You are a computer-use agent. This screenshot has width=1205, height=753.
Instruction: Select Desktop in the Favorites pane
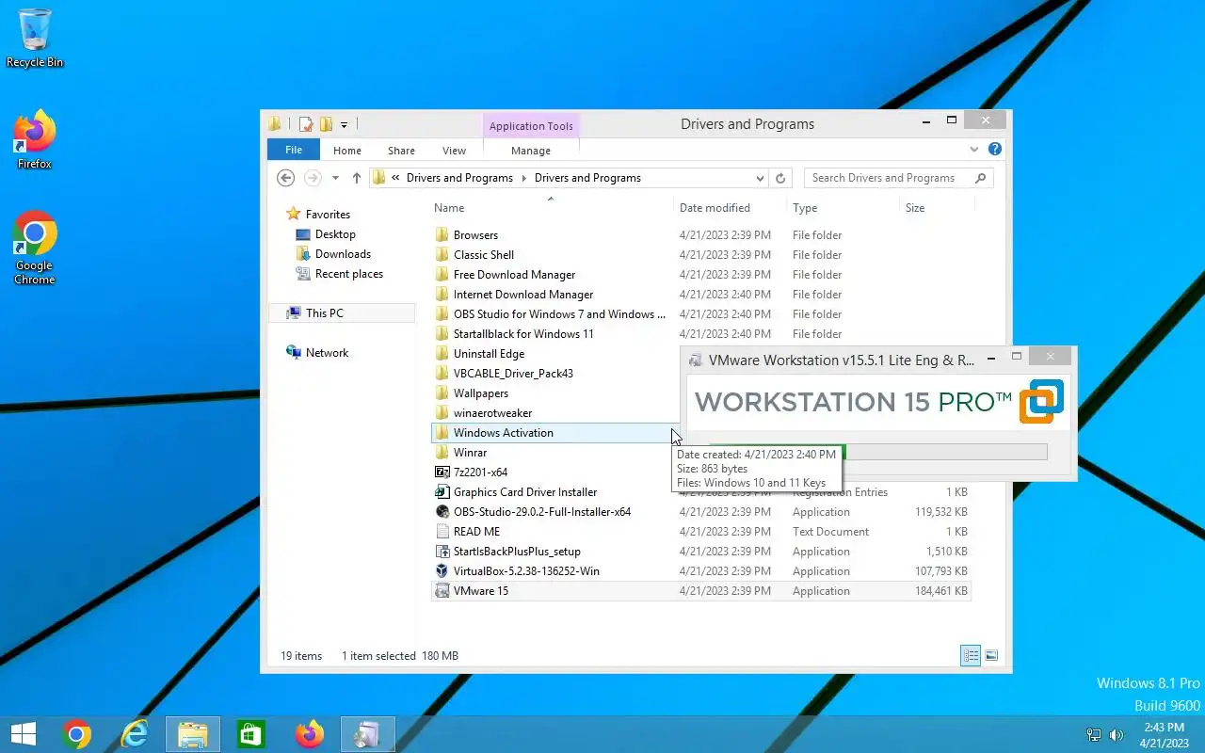click(335, 234)
